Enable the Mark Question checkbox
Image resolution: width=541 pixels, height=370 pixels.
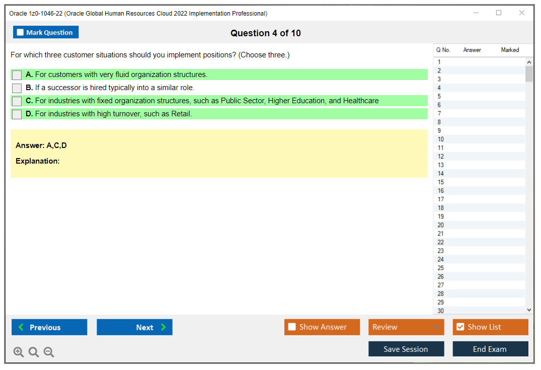[x=20, y=32]
